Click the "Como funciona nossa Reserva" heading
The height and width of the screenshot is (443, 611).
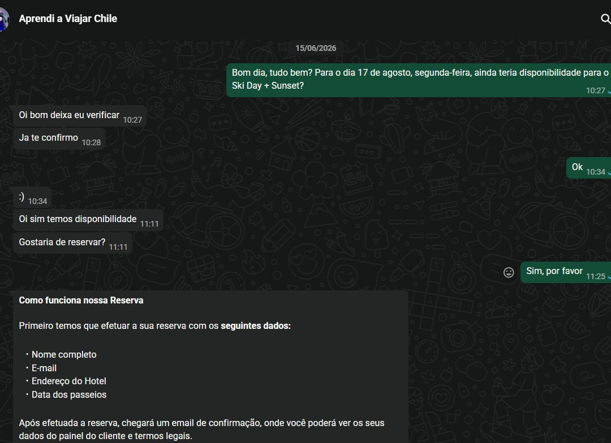click(81, 301)
